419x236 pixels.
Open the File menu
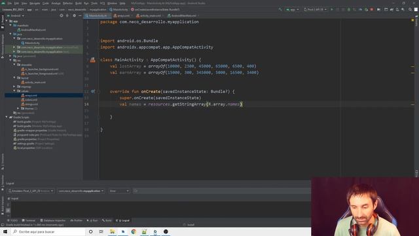coord(10,3)
